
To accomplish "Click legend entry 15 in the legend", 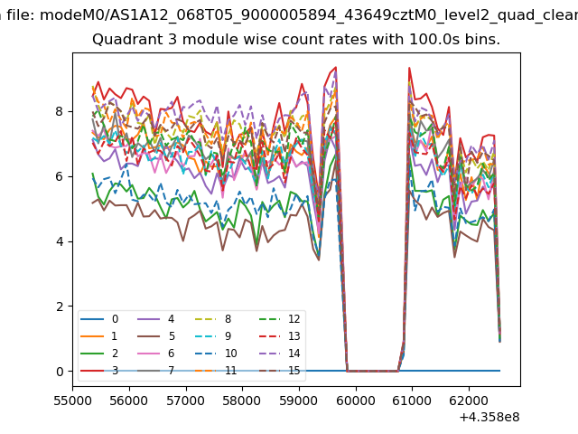I will [x=294, y=371].
